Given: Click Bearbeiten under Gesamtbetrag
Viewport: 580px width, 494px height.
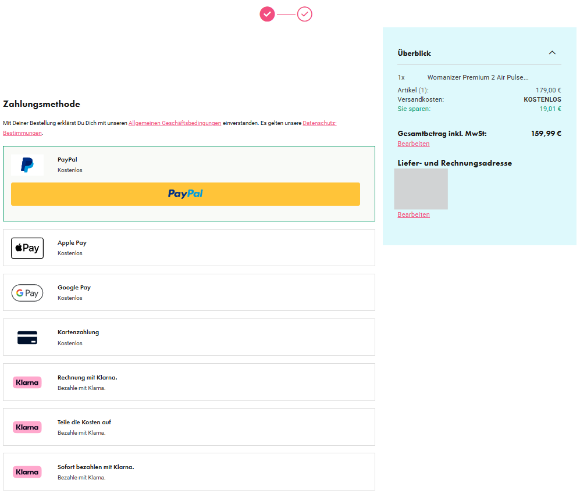Looking at the screenshot, I should (x=414, y=144).
